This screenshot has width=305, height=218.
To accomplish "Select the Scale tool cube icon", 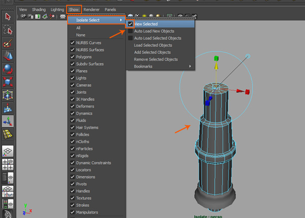I will 8,82.
